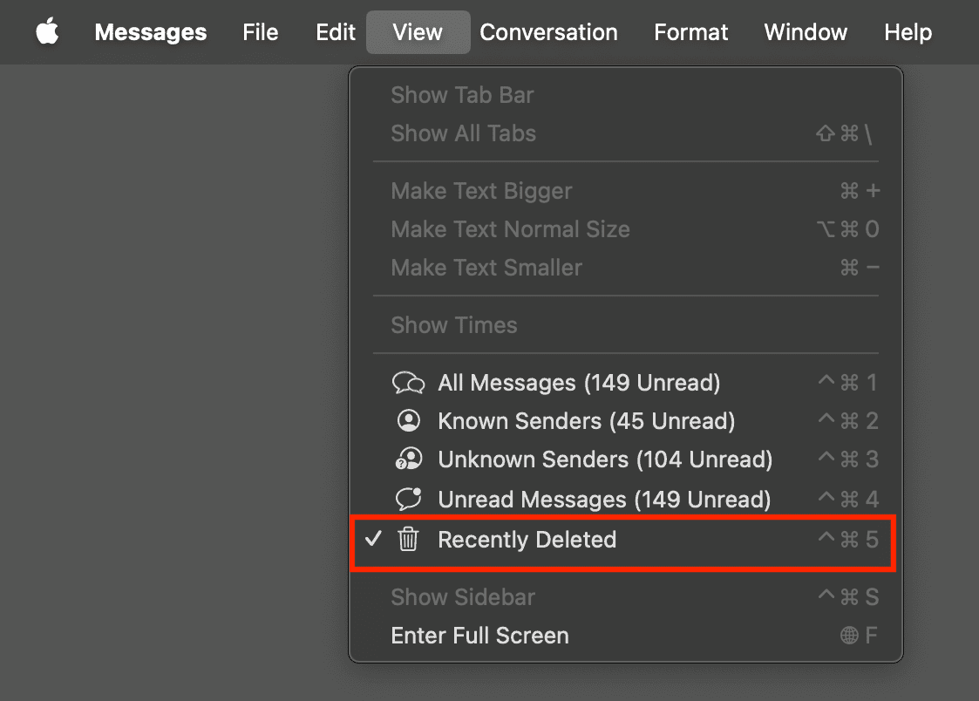Uncheck the Recently Deleted checkmark
The image size is (979, 701).
(x=374, y=540)
